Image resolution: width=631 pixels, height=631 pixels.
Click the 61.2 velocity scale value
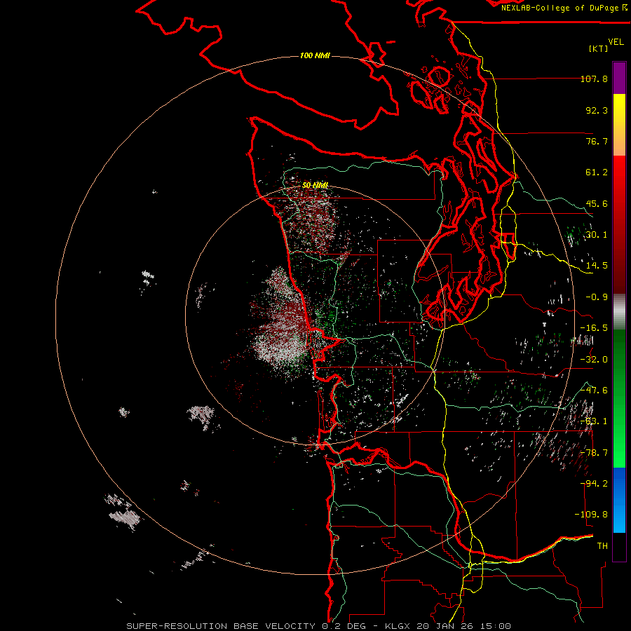point(597,172)
